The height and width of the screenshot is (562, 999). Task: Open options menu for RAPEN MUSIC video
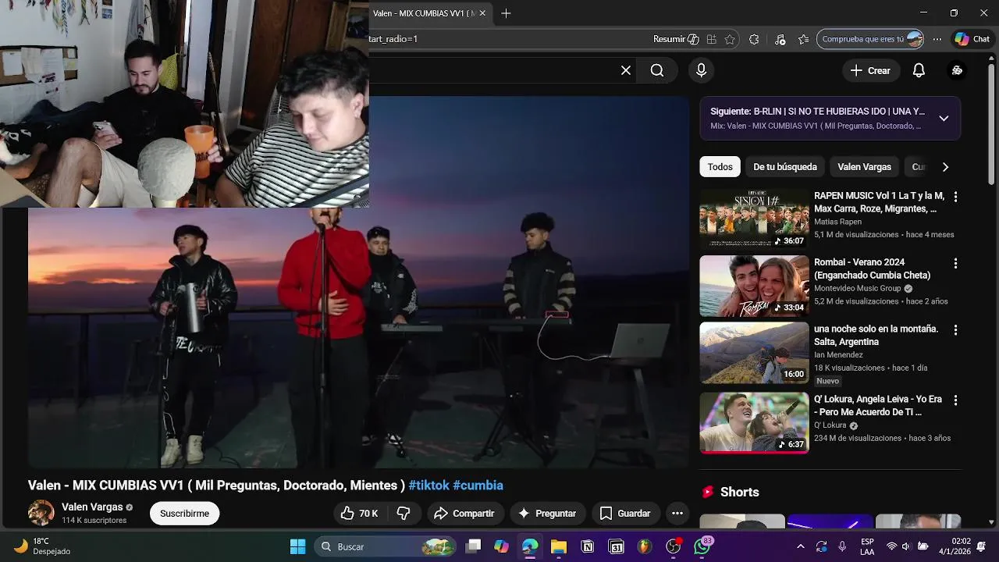click(x=955, y=197)
